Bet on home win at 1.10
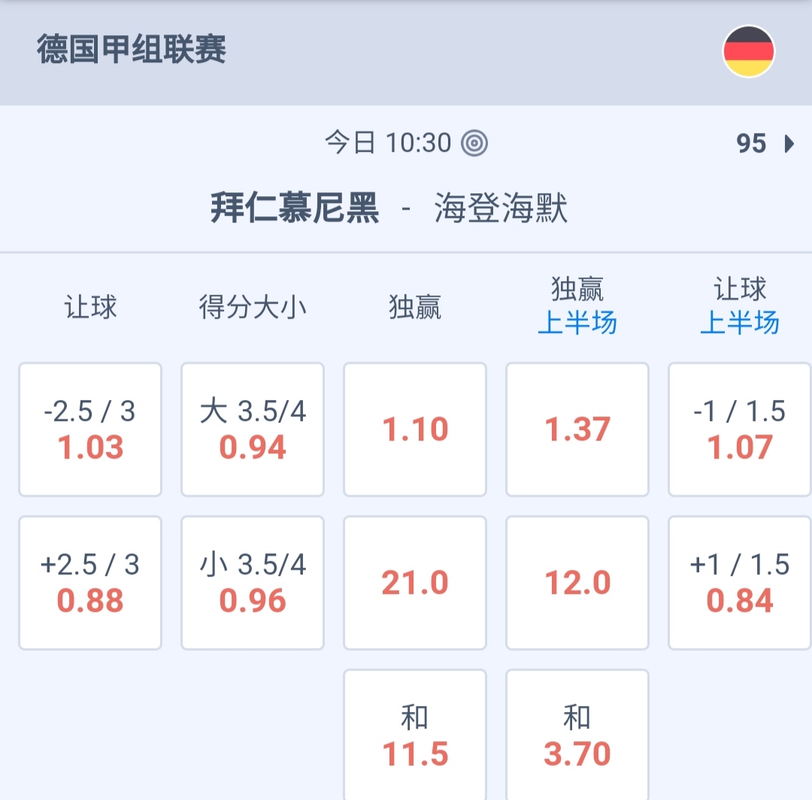The image size is (812, 800). click(x=415, y=429)
